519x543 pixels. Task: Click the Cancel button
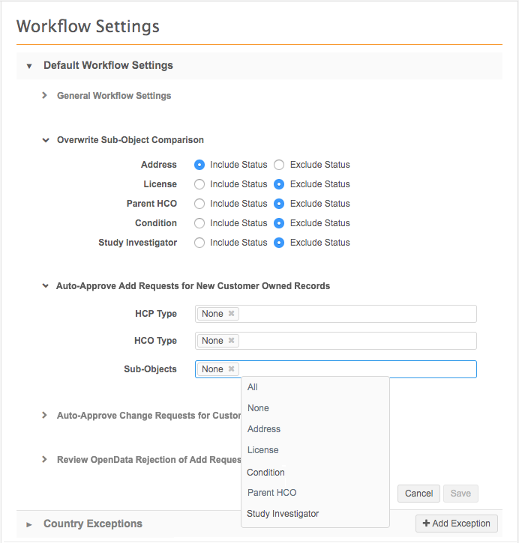pyautogui.click(x=418, y=494)
